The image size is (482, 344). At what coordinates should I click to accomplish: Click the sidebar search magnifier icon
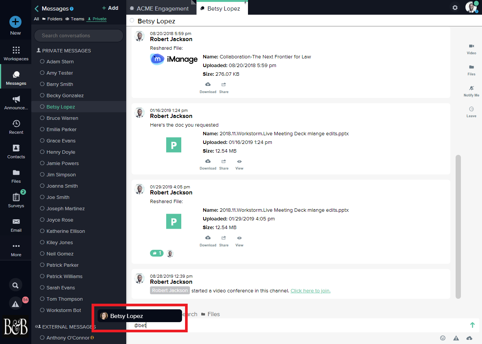15,285
